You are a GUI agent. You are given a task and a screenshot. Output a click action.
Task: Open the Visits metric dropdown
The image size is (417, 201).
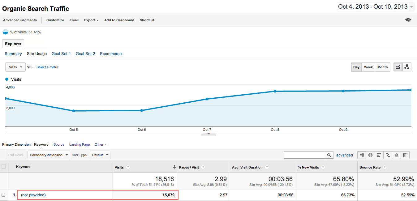coord(15,67)
